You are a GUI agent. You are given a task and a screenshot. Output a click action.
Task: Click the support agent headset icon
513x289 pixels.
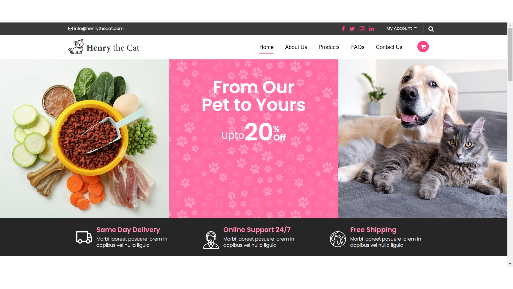point(211,240)
